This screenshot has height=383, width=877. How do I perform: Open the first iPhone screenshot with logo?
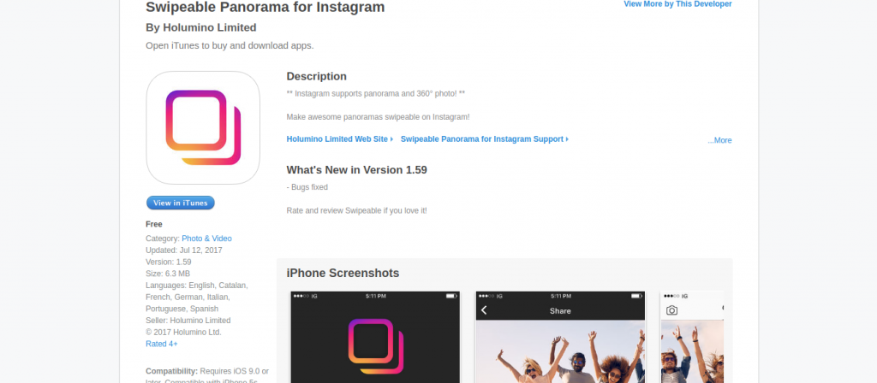375,337
